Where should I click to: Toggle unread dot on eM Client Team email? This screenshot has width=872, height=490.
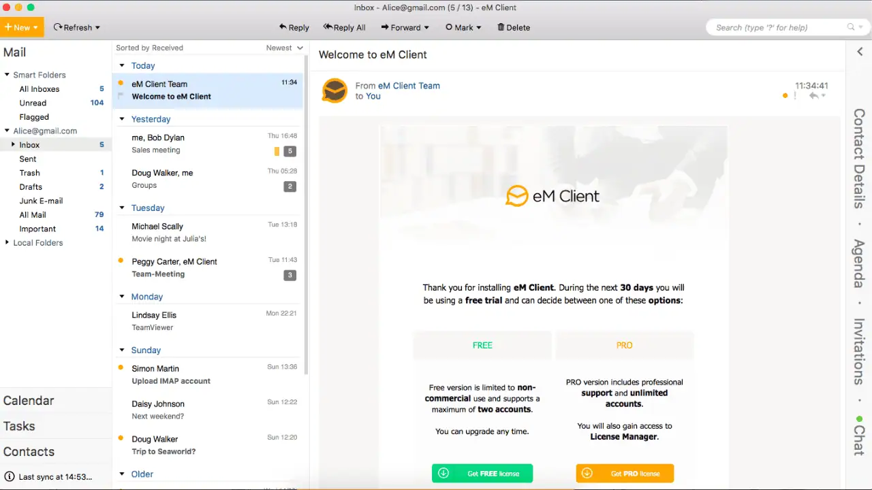pyautogui.click(x=121, y=83)
